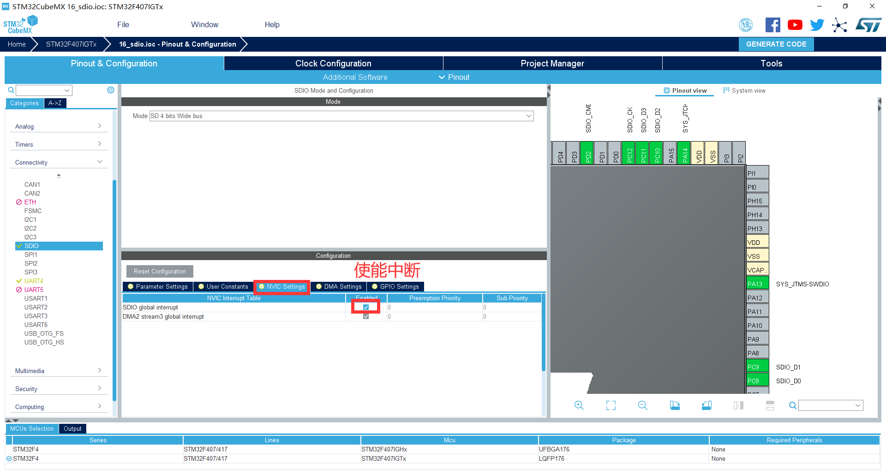Open the ST YouTube channel icon

tap(795, 25)
